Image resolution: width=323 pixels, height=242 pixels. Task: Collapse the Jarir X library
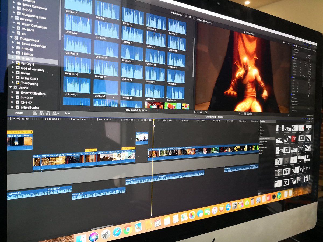point(11,87)
